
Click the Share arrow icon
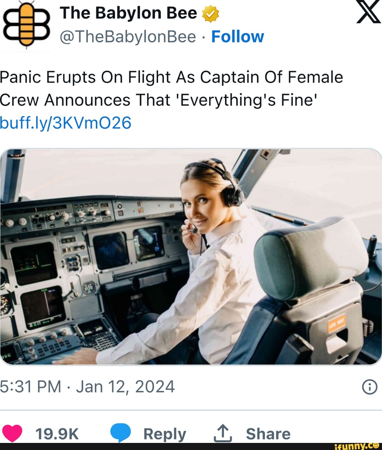pyautogui.click(x=223, y=432)
